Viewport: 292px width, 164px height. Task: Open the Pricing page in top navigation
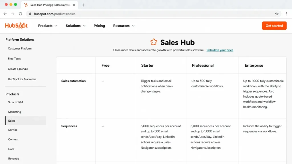(99, 26)
